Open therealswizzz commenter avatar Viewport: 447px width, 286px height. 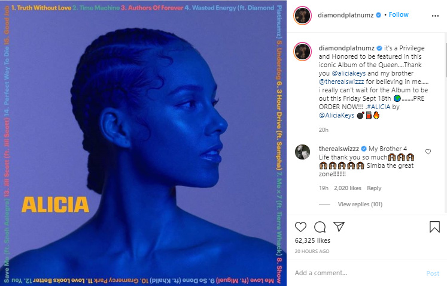302,152
